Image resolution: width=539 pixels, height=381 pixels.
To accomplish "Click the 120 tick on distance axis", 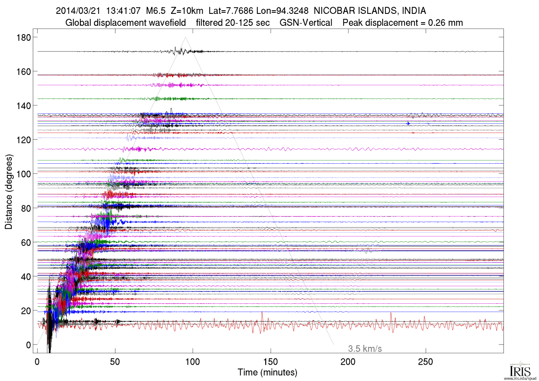I will (x=23, y=140).
